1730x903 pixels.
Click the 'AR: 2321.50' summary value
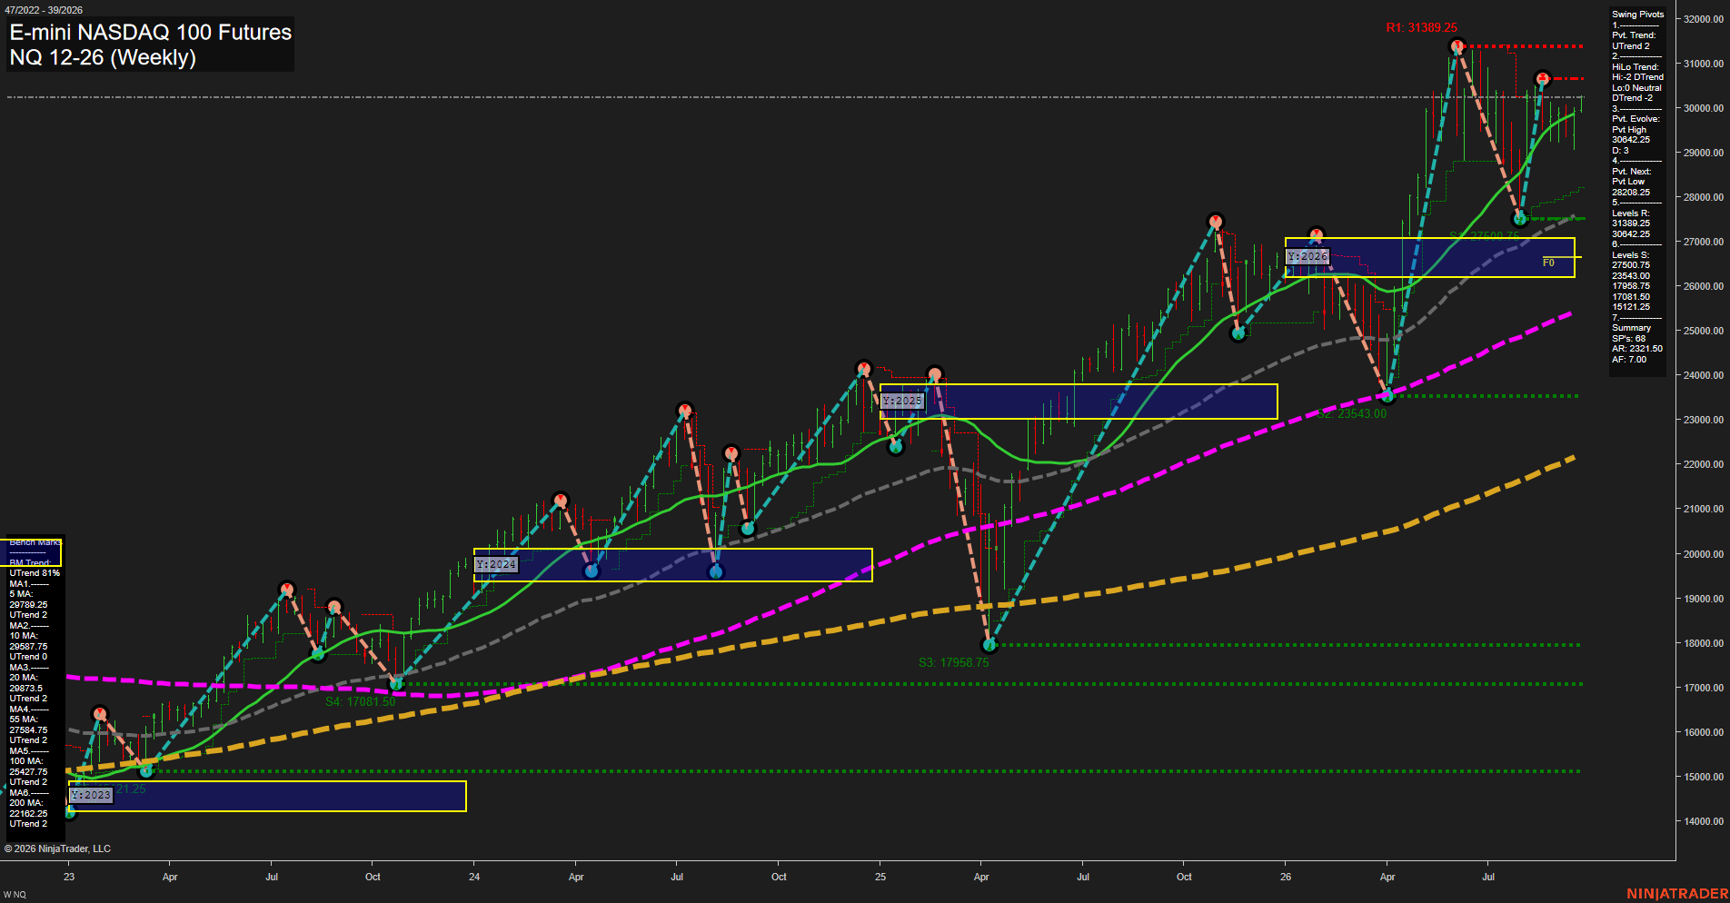(1637, 349)
